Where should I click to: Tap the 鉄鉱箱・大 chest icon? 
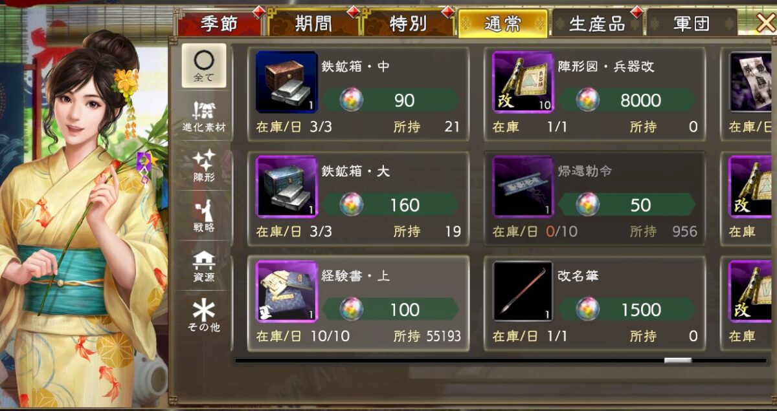point(286,187)
